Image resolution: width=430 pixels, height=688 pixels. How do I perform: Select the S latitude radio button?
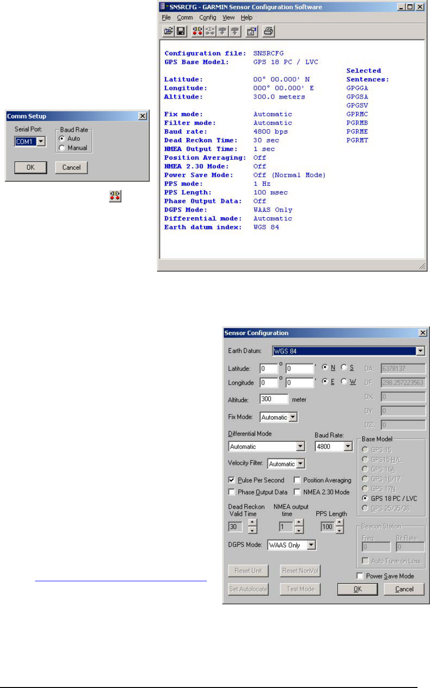tap(344, 367)
